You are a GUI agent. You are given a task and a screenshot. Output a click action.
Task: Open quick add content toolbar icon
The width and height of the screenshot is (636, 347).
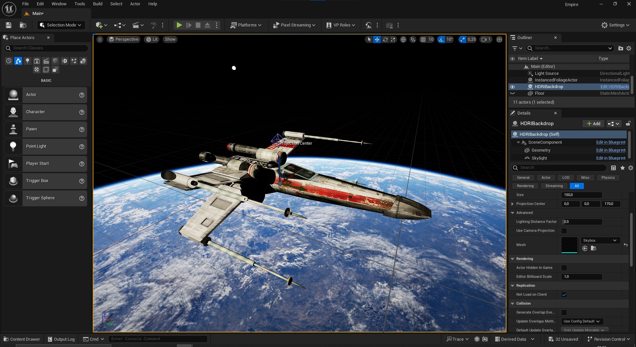point(101,25)
